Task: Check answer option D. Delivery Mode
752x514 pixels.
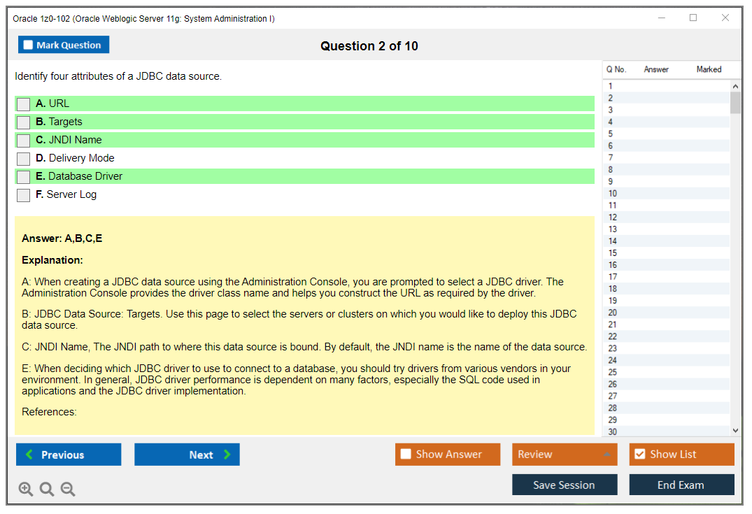Action: (24, 159)
